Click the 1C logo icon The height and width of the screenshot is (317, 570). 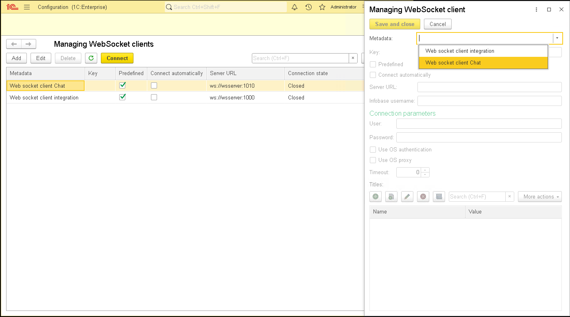coord(13,7)
